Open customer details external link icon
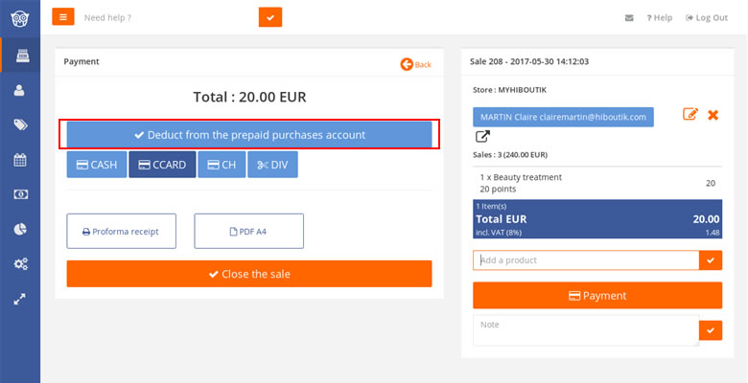748x383 pixels. point(482,136)
